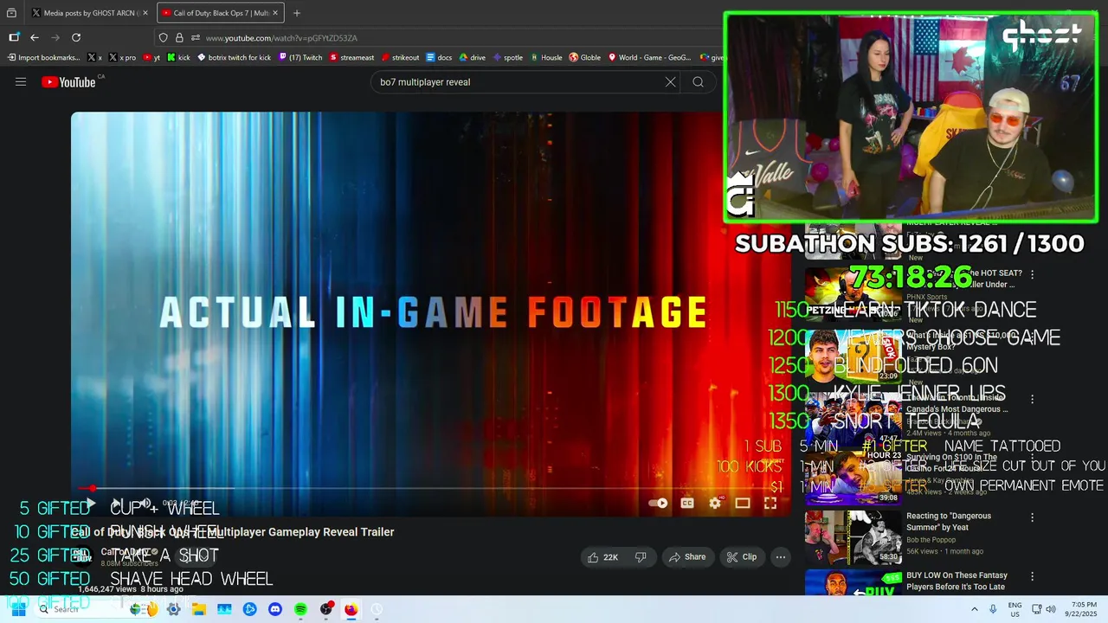Click the tracking protection shield icon

pyautogui.click(x=163, y=38)
